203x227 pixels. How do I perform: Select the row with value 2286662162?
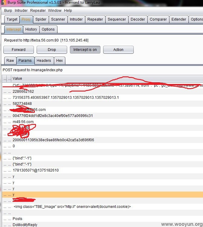[103, 92]
